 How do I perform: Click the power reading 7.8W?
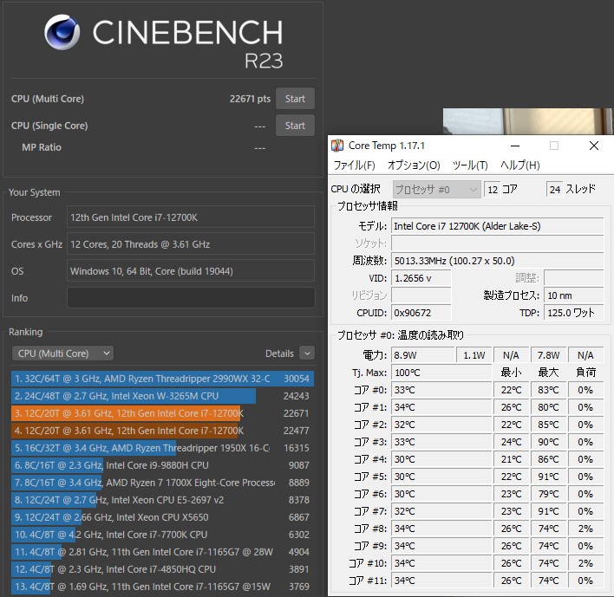[x=548, y=355]
